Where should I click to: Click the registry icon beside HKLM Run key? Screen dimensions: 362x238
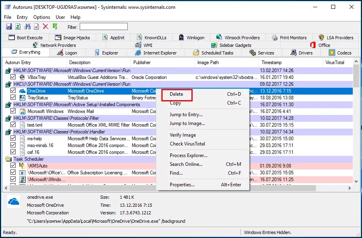point(8,71)
